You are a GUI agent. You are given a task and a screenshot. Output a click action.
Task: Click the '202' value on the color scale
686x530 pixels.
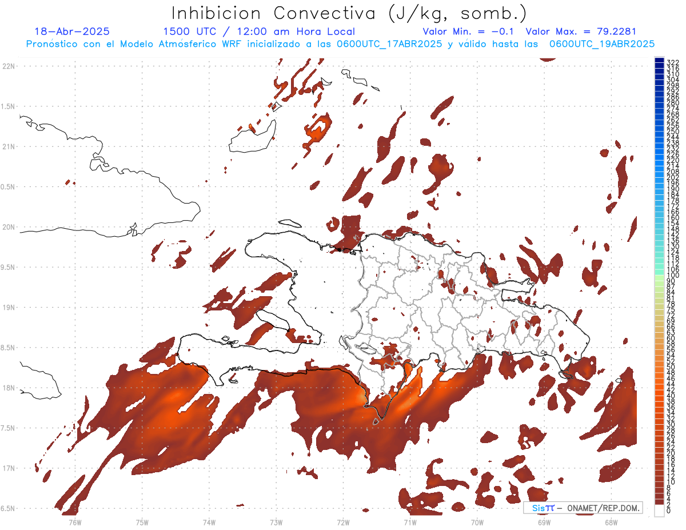[673, 177]
